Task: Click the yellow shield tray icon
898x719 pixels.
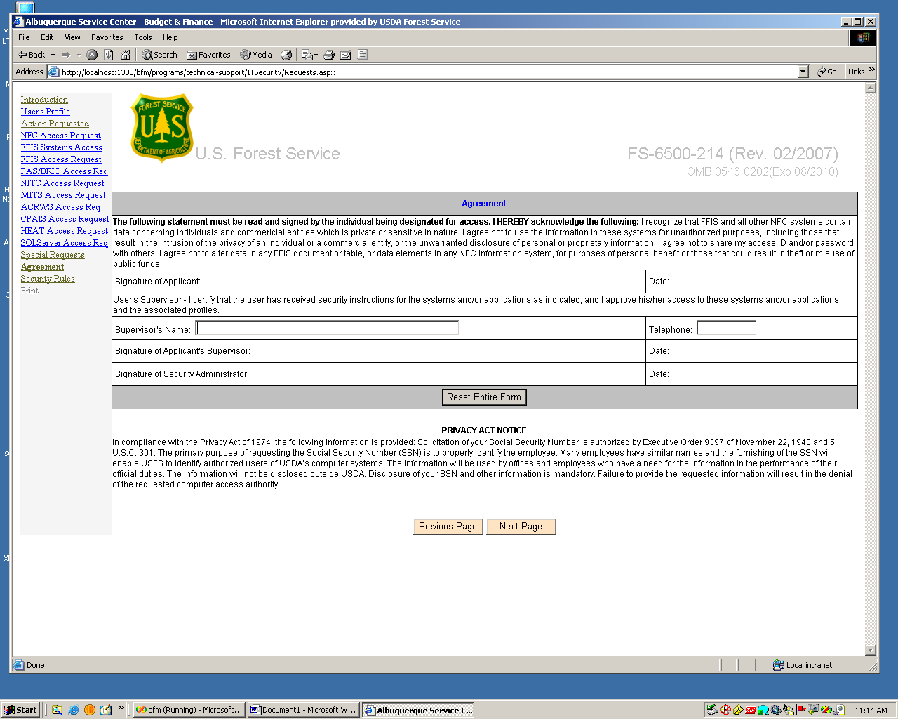Action: click(x=738, y=710)
